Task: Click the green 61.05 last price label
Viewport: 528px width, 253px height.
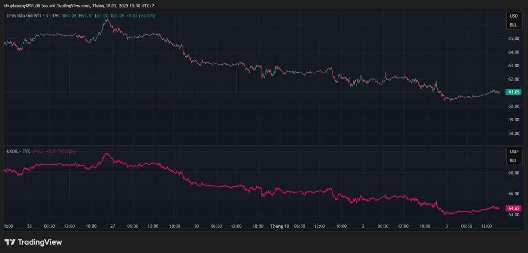Action: (x=513, y=92)
